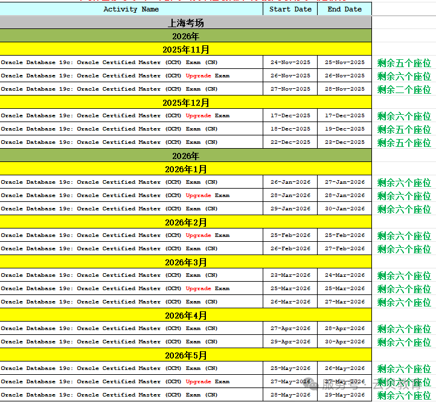The image size is (436, 402).
Task: Click 25-Feb-2026 in Start Date column
Action: (290, 235)
